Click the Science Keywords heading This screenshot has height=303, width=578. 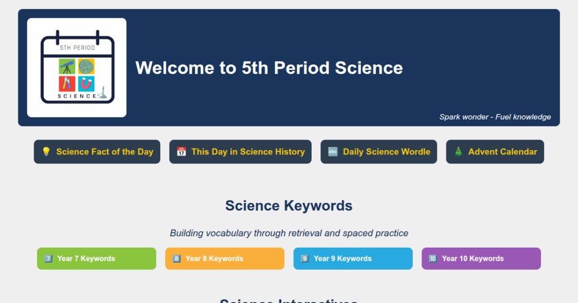[289, 205]
